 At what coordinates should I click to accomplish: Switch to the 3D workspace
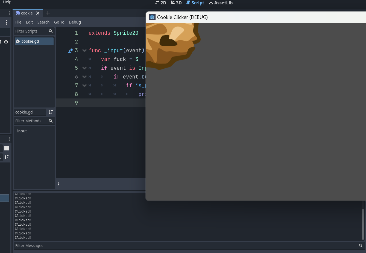click(176, 3)
